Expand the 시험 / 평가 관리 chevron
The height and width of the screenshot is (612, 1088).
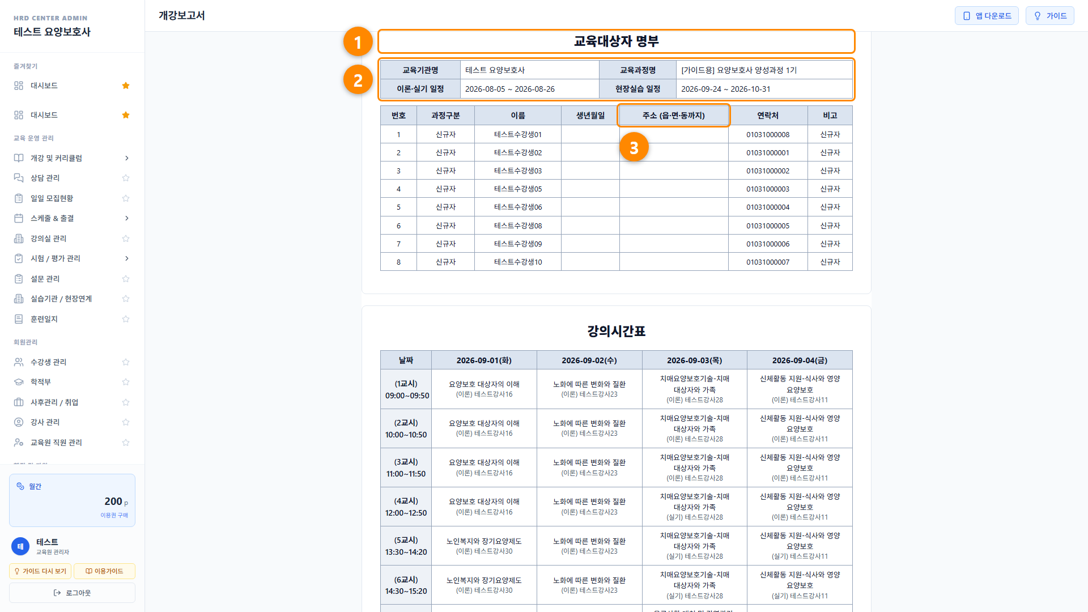point(126,258)
